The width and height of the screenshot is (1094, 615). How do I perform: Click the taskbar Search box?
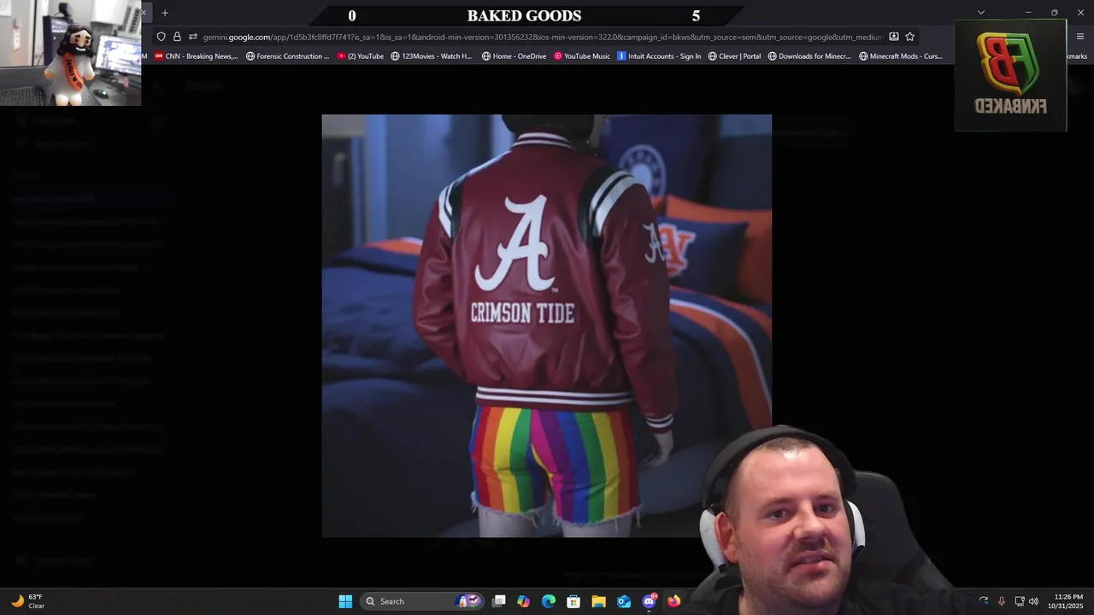pyautogui.click(x=423, y=601)
